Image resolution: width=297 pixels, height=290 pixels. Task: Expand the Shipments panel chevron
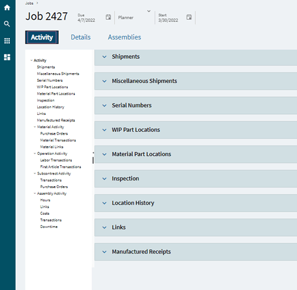coord(104,57)
